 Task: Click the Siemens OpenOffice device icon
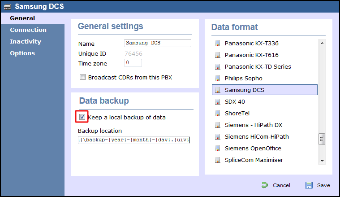tap(218, 149)
